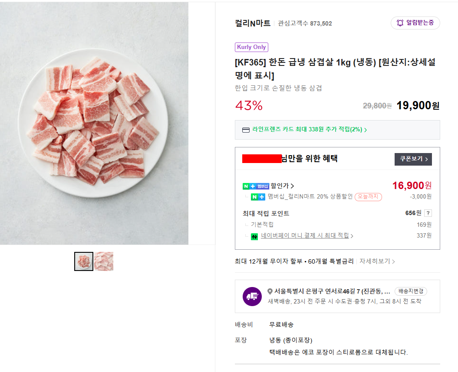Click the location pin icon by the address

[270, 291]
